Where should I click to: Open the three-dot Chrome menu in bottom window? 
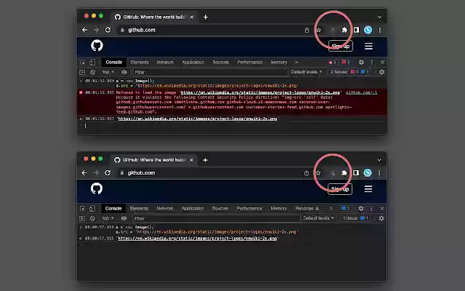click(379, 173)
